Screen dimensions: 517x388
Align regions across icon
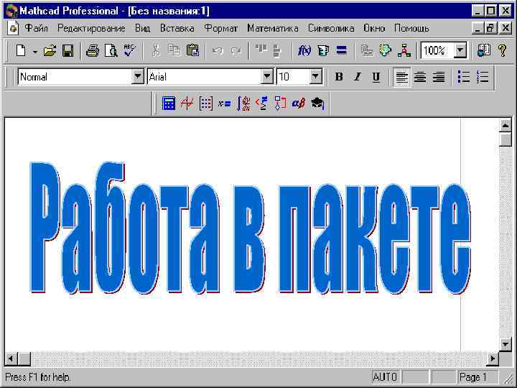tap(261, 50)
